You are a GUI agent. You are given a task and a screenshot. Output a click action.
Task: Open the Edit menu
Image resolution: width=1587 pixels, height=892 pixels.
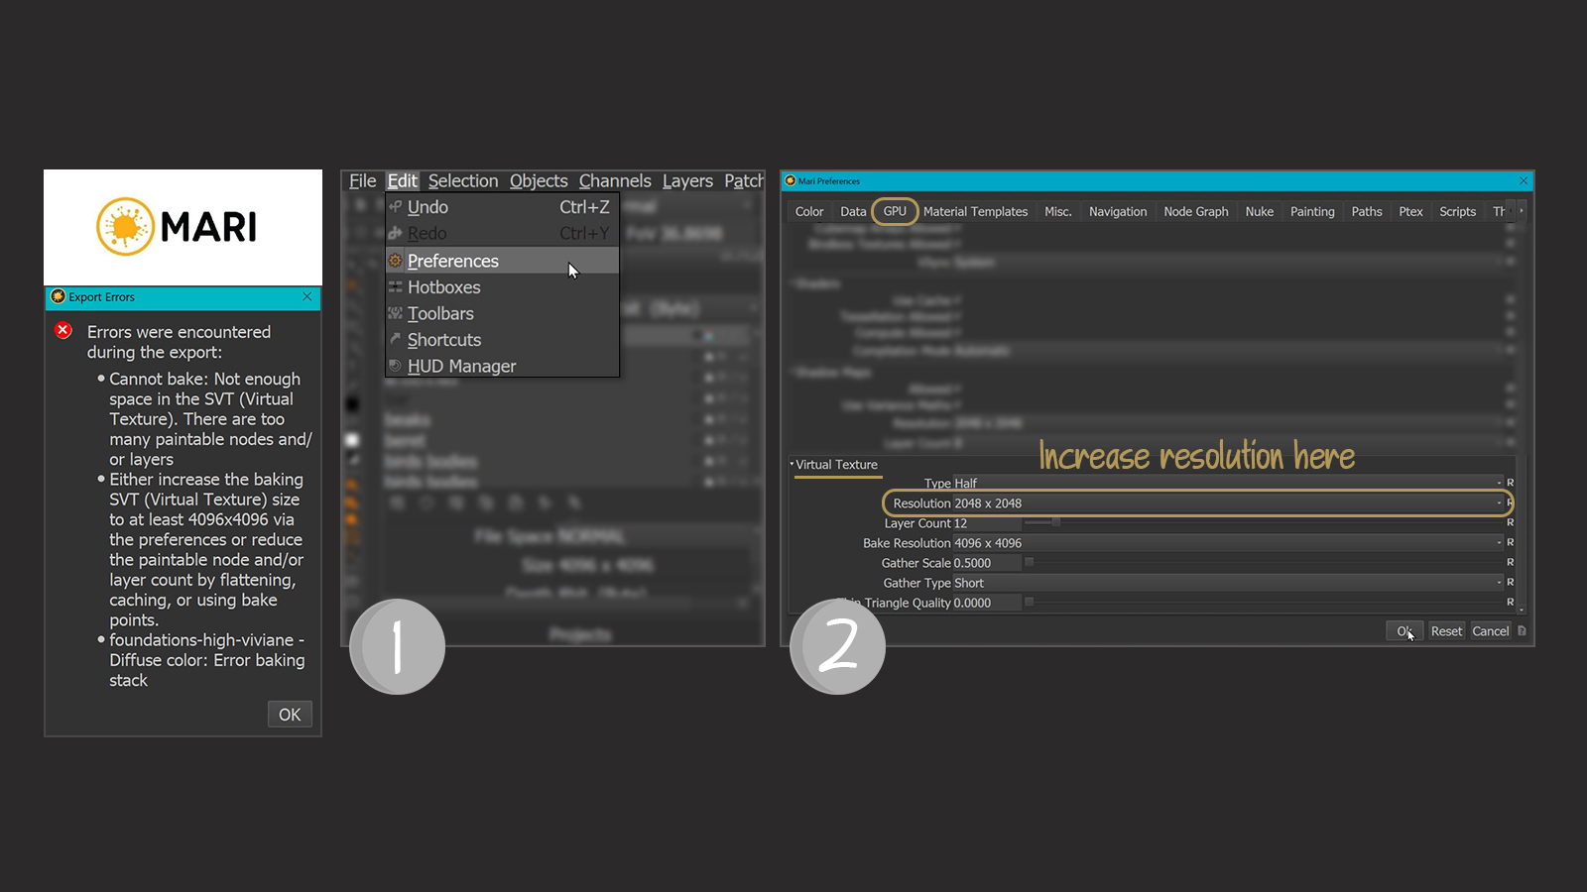pyautogui.click(x=403, y=180)
